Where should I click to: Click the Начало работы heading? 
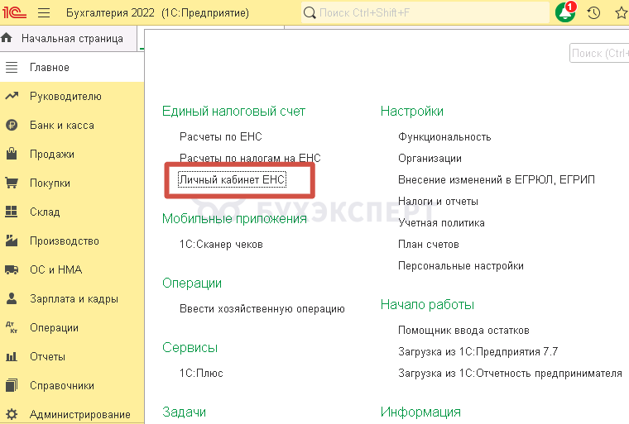tap(427, 305)
